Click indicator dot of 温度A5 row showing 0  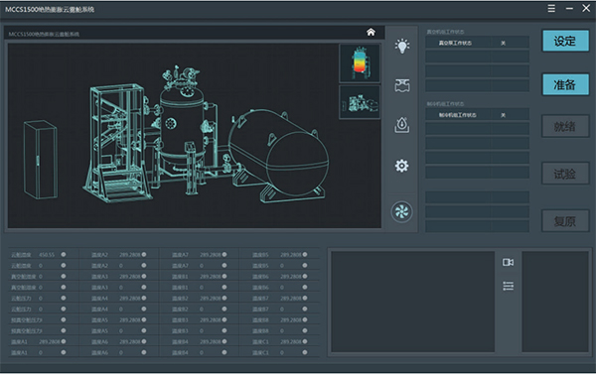pos(144,330)
